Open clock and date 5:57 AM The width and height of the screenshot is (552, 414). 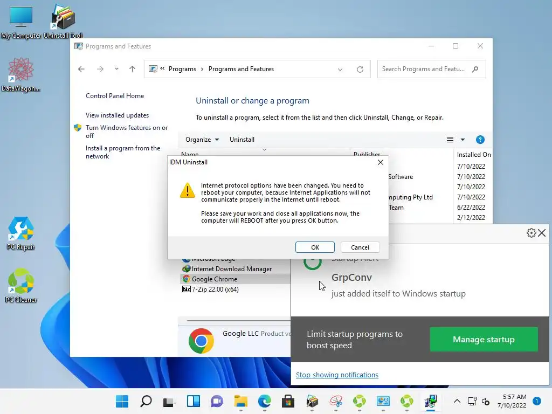pos(512,401)
